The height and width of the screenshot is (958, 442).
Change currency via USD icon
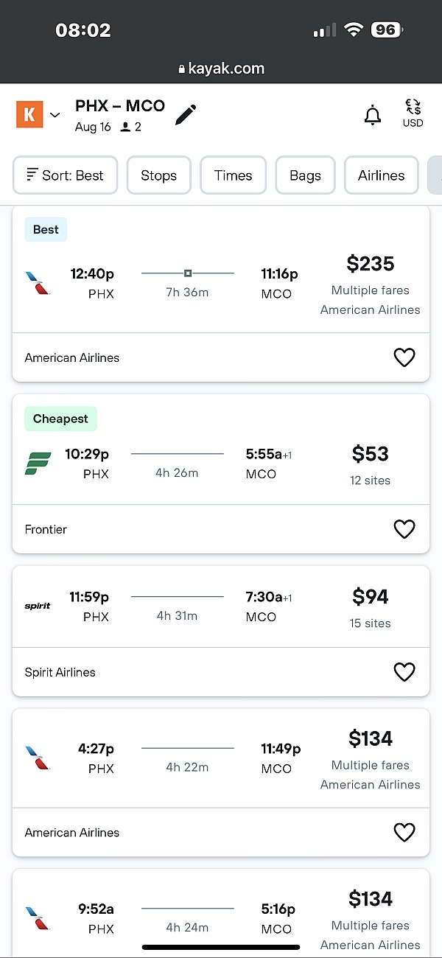[413, 114]
